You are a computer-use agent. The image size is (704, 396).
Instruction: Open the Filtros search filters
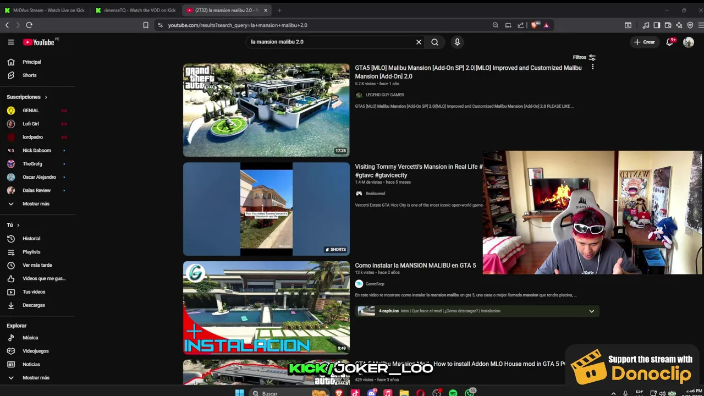584,57
